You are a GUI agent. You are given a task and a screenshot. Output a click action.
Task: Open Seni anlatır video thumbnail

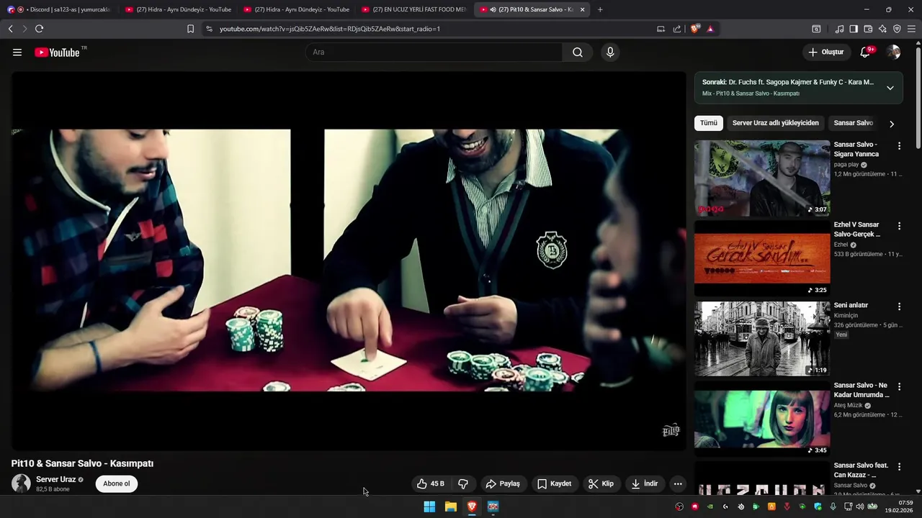(762, 339)
